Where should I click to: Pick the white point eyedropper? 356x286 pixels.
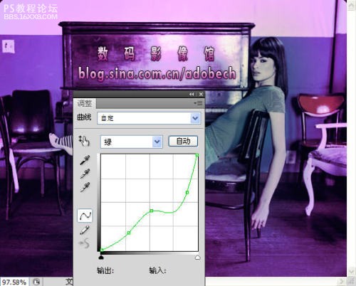[85, 187]
